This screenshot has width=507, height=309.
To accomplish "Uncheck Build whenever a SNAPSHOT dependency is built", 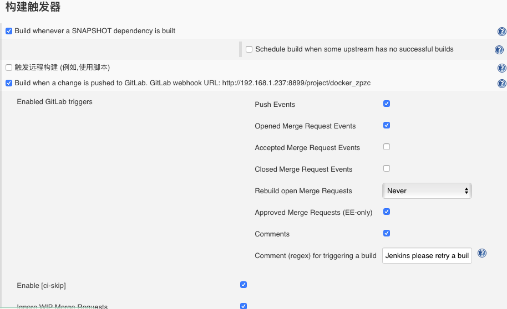I will (9, 31).
